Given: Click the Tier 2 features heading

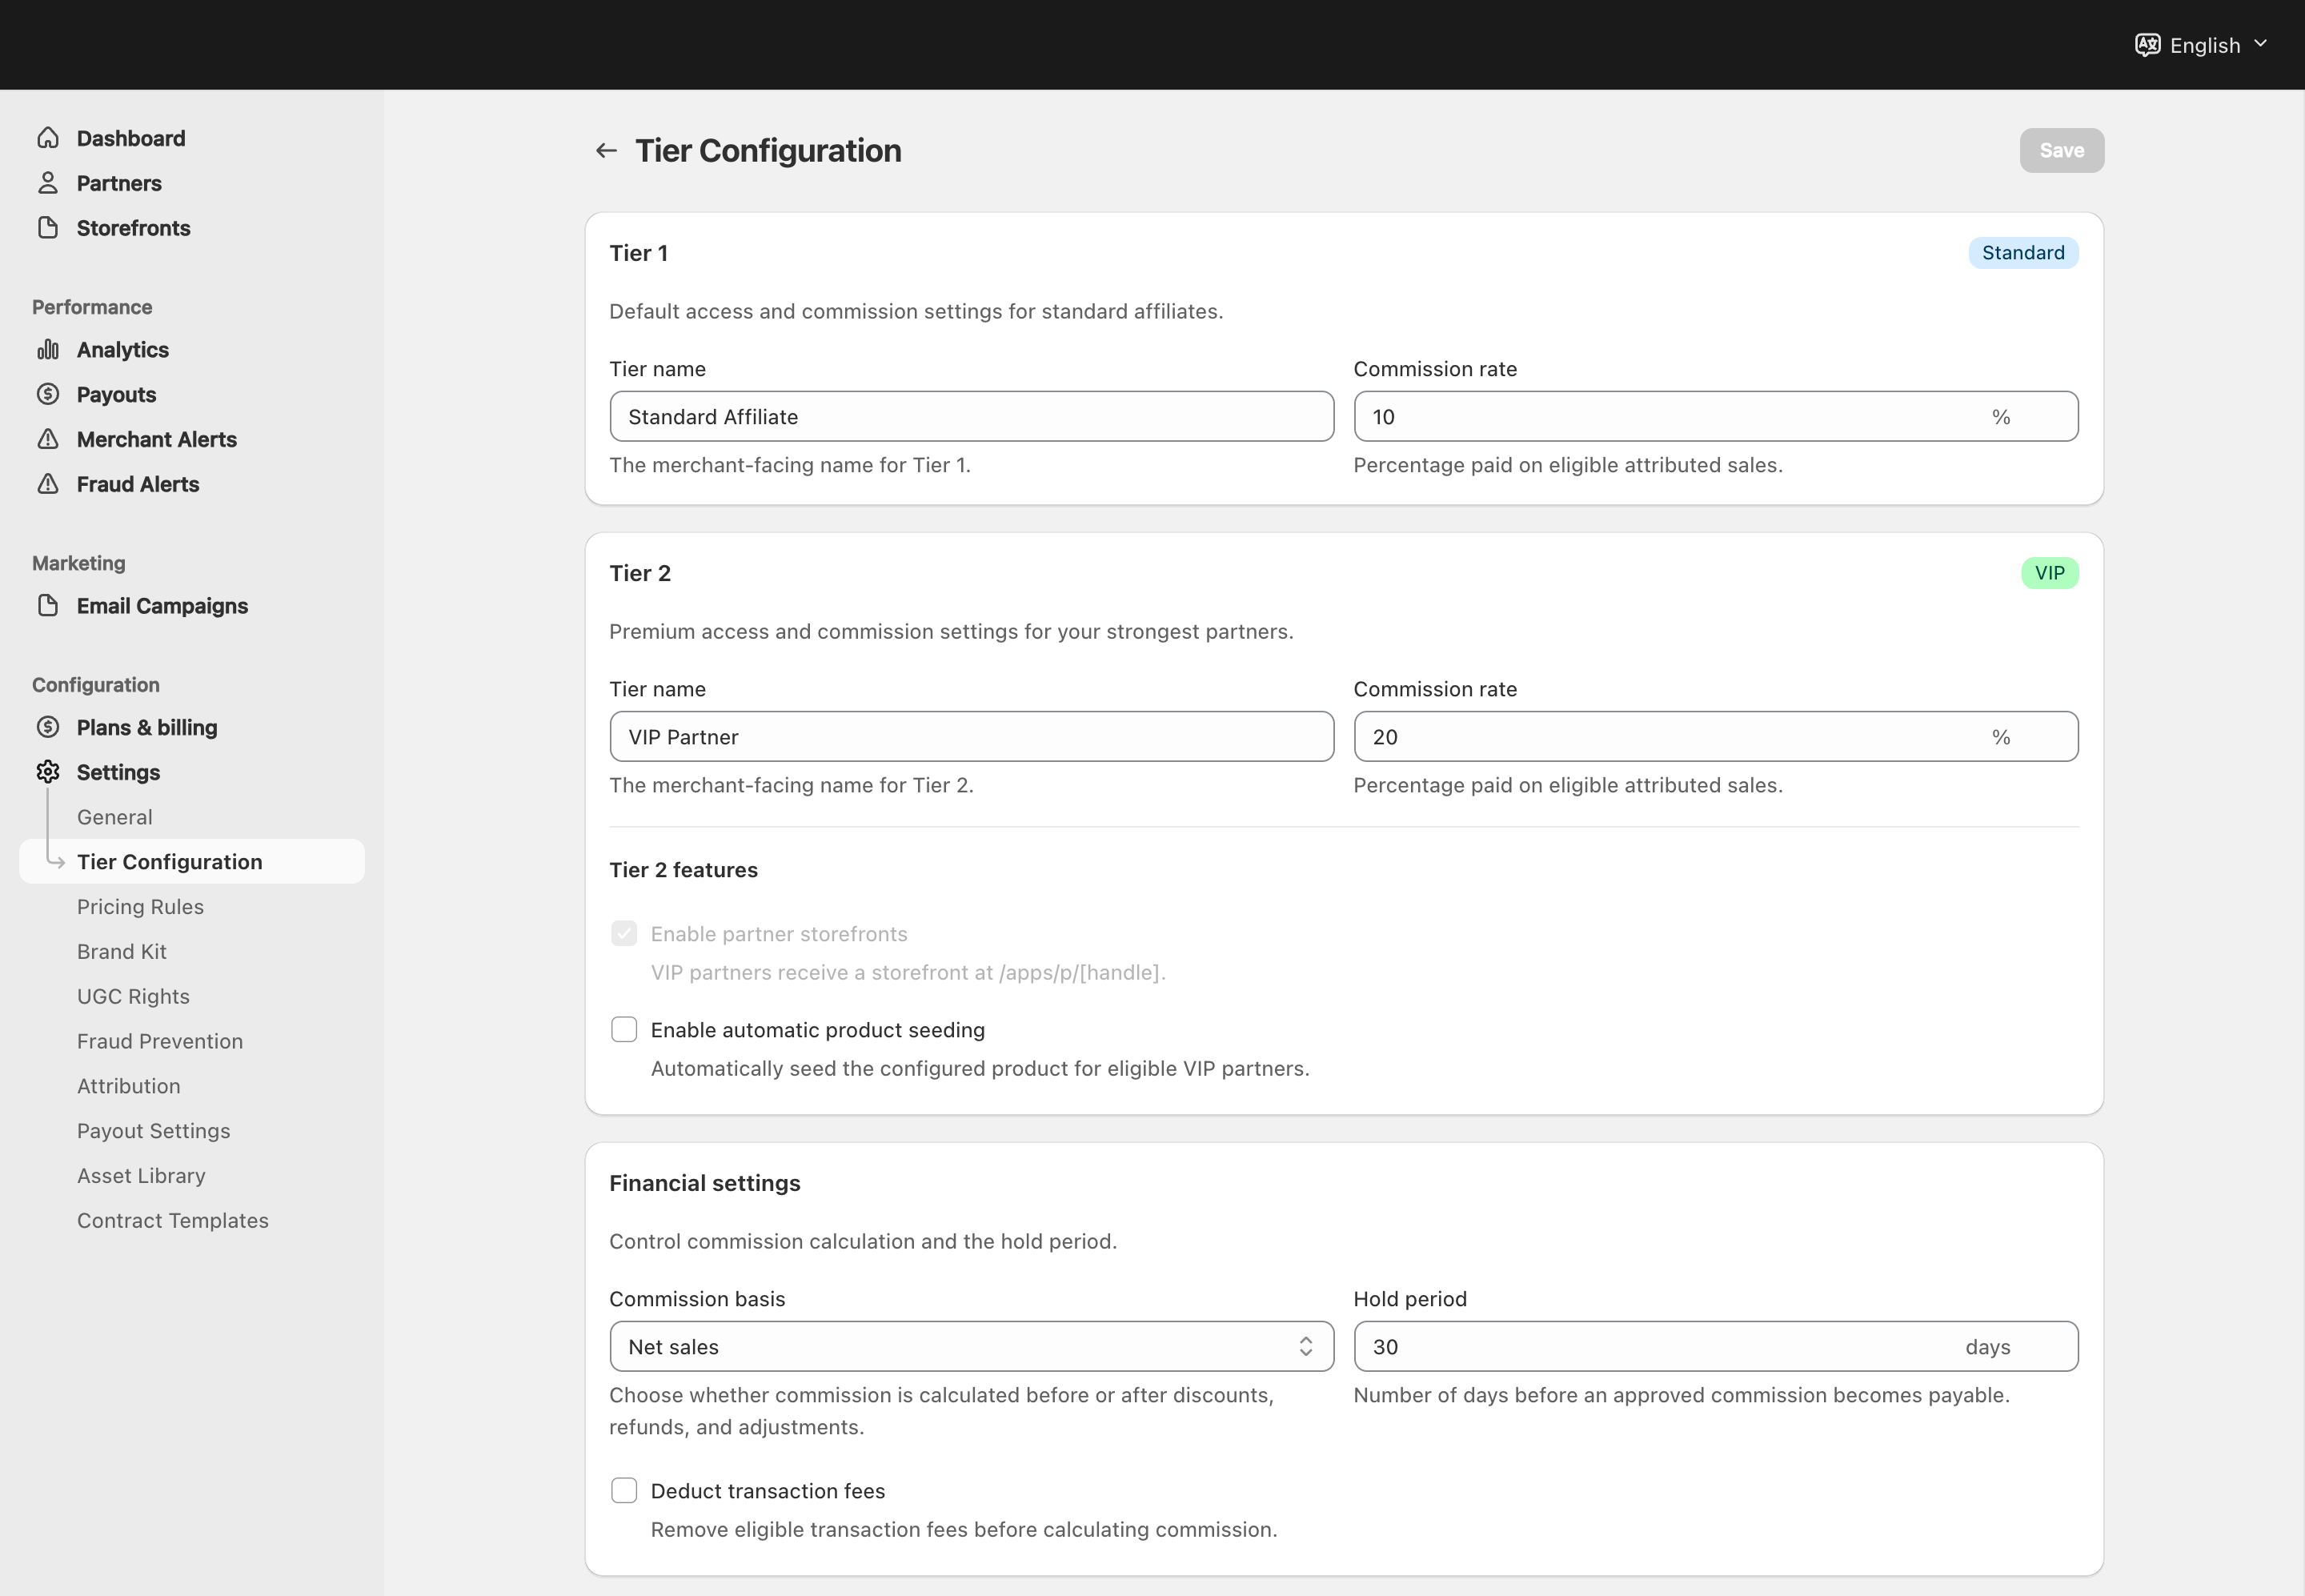Looking at the screenshot, I should tap(684, 870).
